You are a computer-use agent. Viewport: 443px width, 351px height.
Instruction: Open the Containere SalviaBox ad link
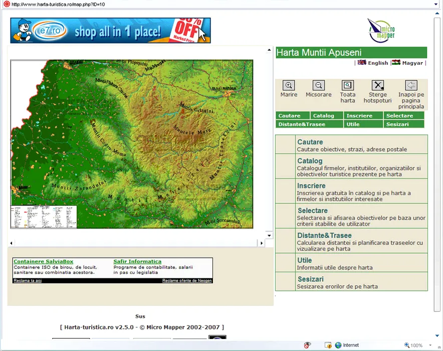tap(44, 261)
